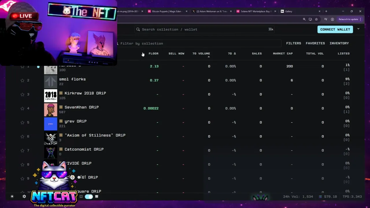Screen dimensions: 370x208
Task: Favorite the Kirkrew 2018 DRiP star
Action: point(22,94)
